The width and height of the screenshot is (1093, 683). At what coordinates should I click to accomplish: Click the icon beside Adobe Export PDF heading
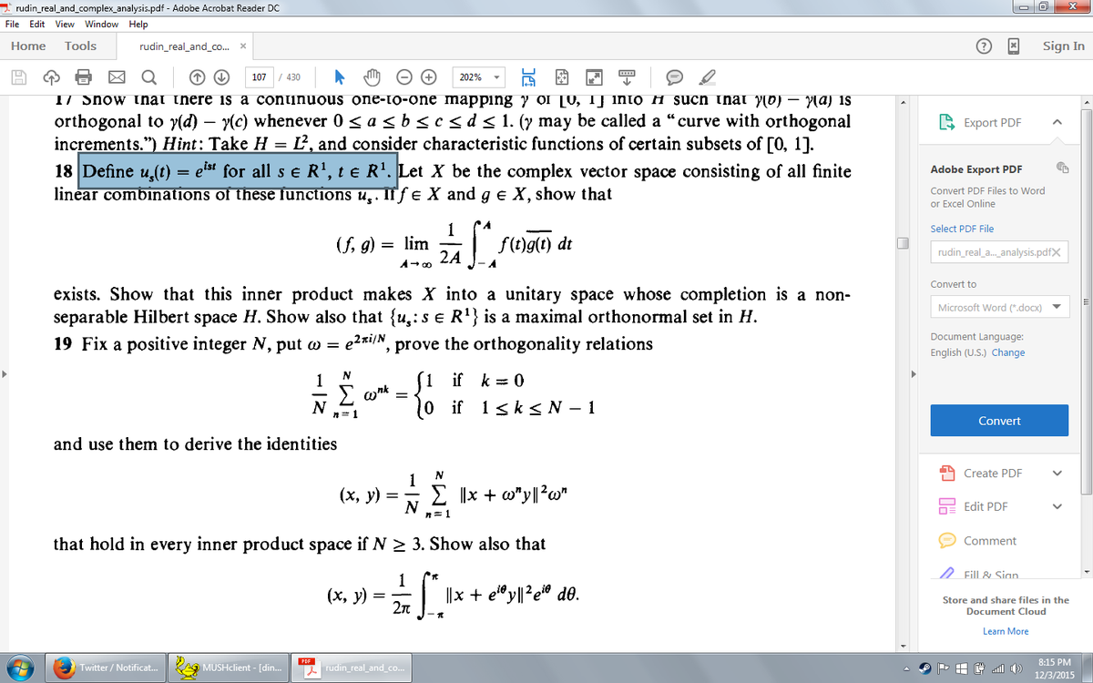1062,168
